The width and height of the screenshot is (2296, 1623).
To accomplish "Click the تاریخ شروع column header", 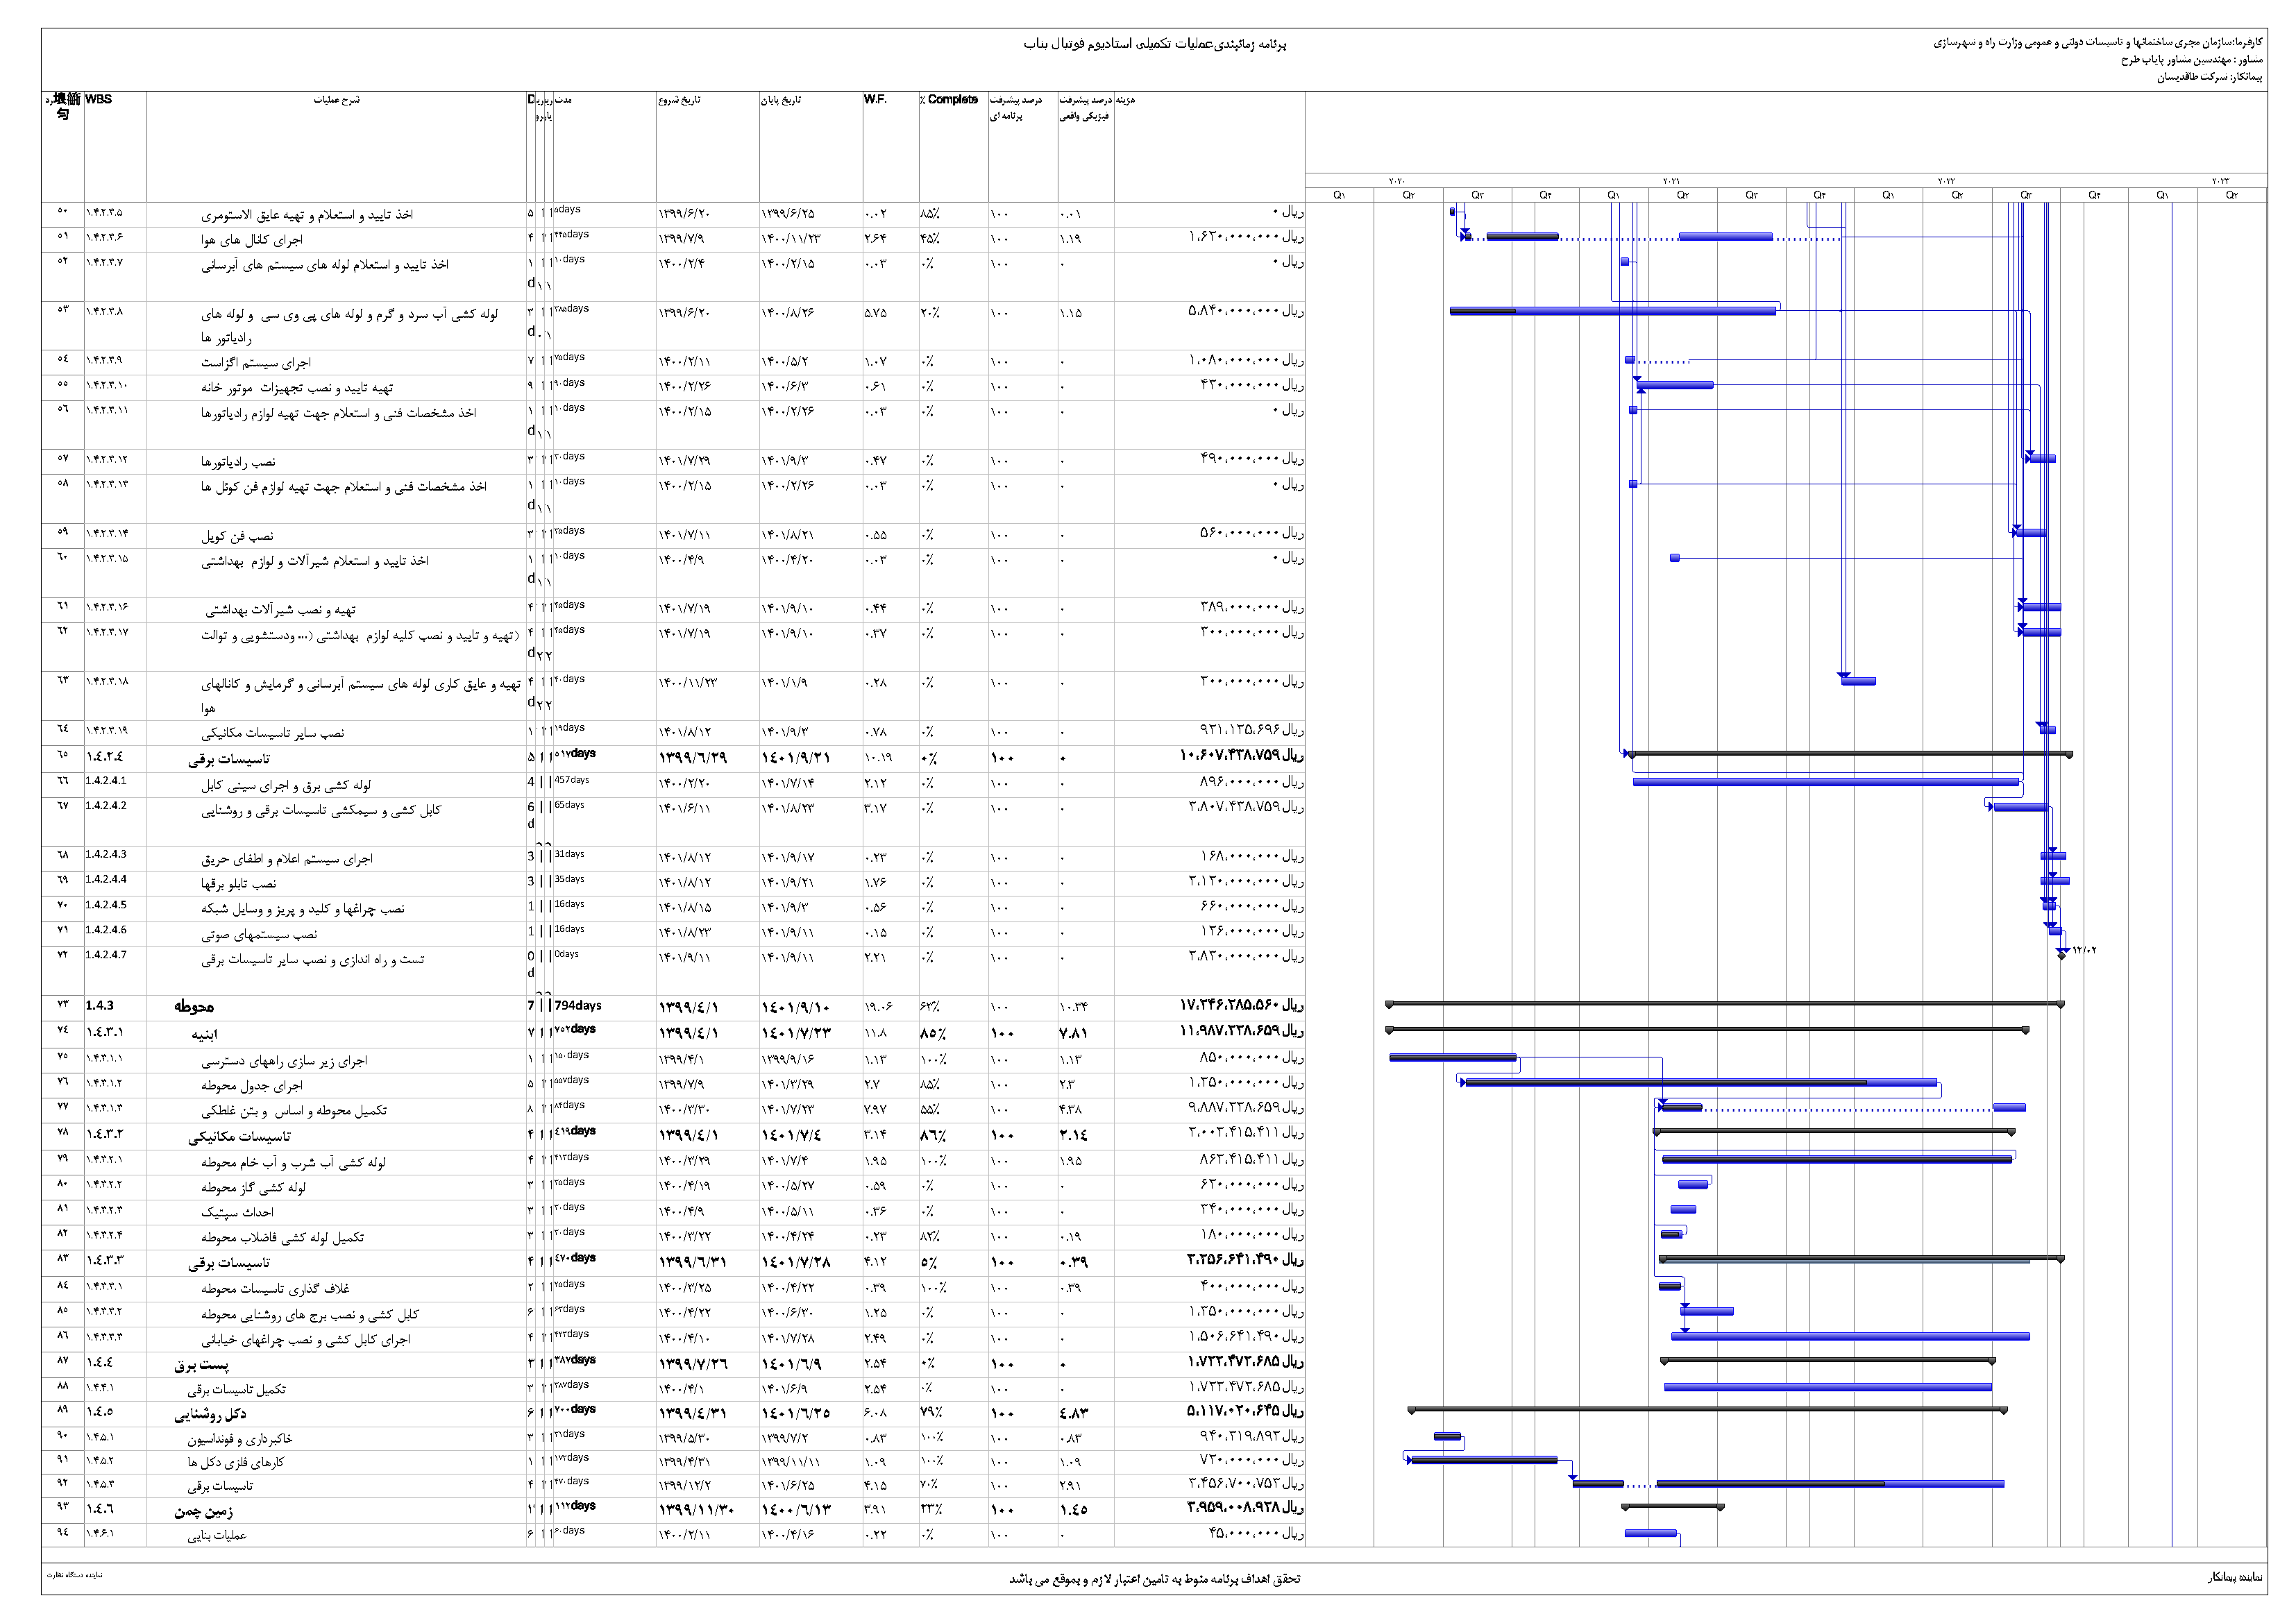I will 680,100.
